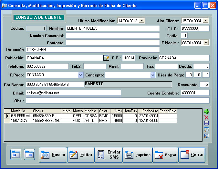Screen dimensions: 218x169
Task: Click the Matricula column header
Action: (21, 111)
